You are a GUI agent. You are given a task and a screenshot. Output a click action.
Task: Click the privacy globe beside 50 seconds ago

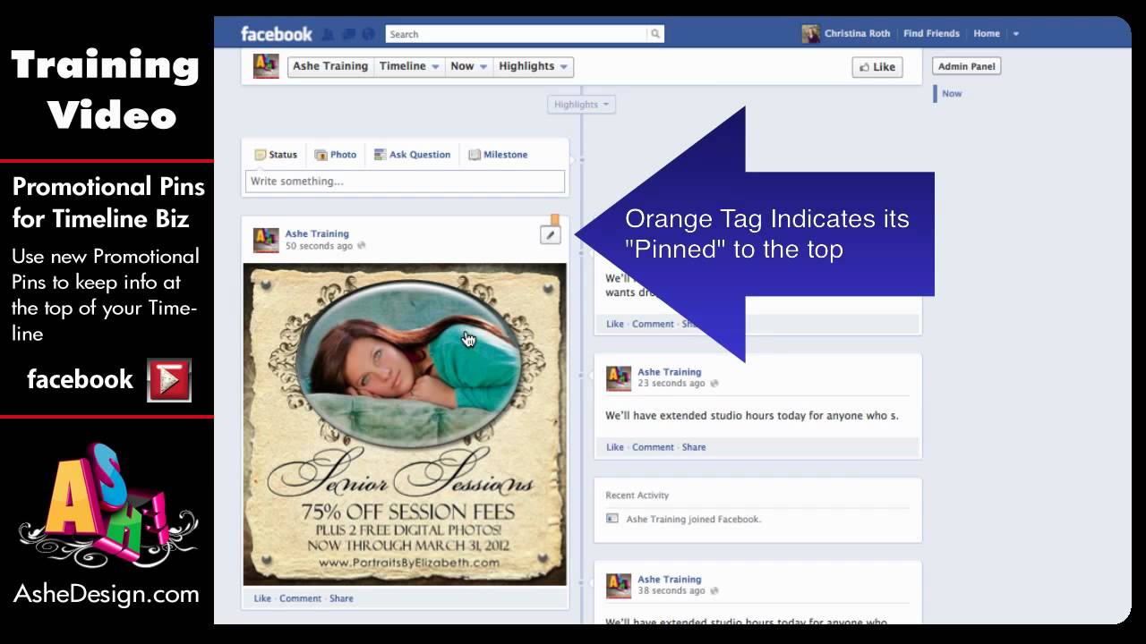[x=361, y=246]
